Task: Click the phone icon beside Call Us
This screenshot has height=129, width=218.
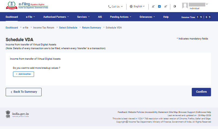Action: pyautogui.click(x=109, y=6)
